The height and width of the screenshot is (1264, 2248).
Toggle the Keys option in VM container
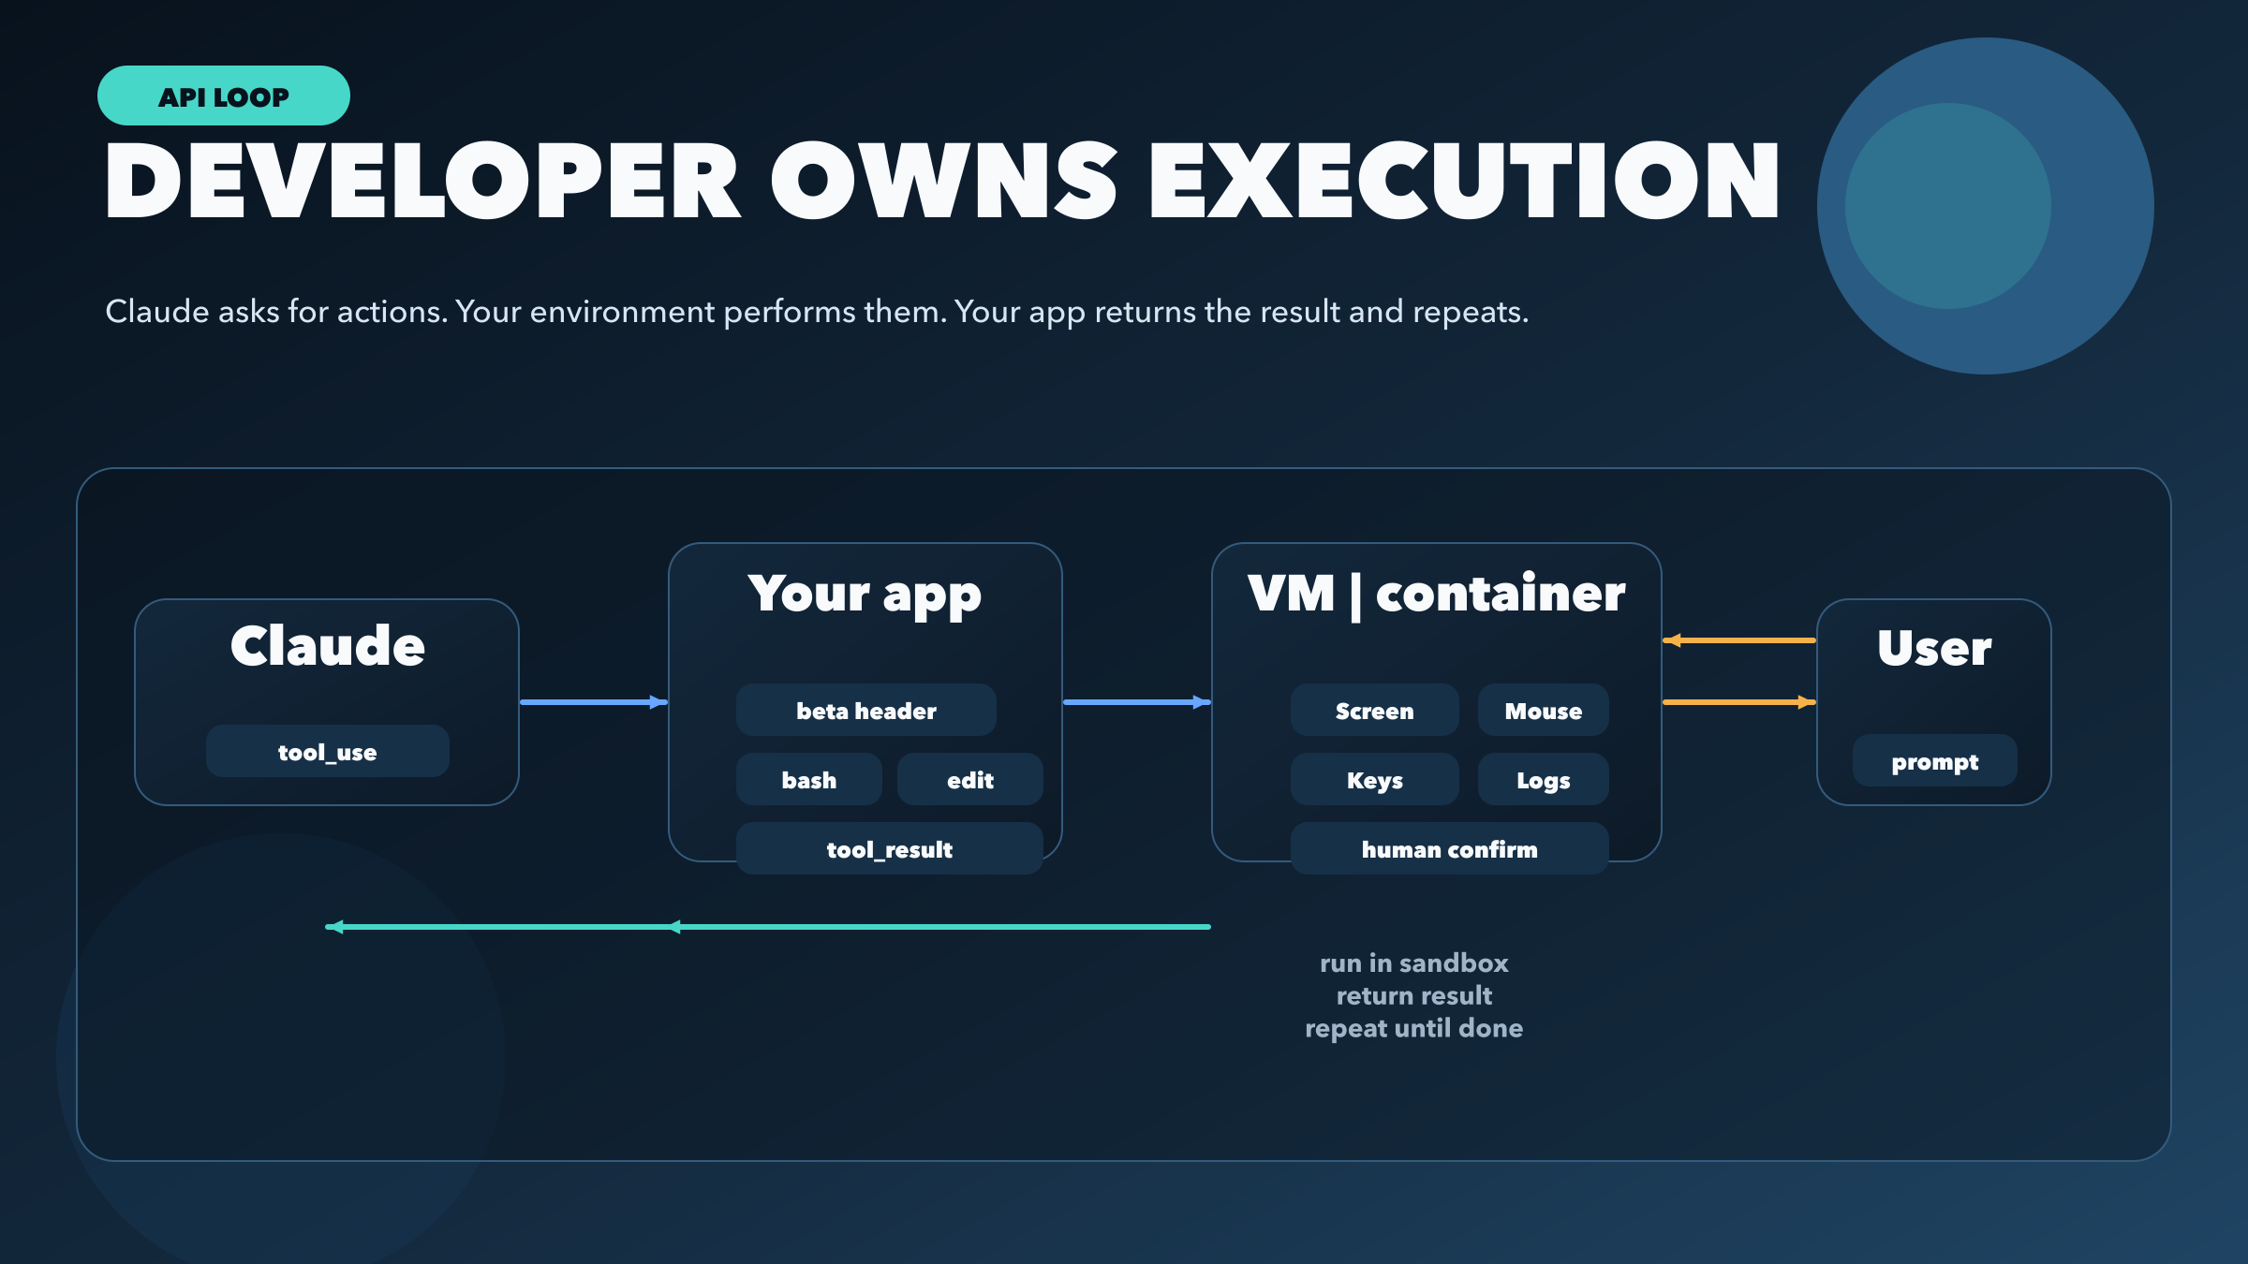[1374, 779]
